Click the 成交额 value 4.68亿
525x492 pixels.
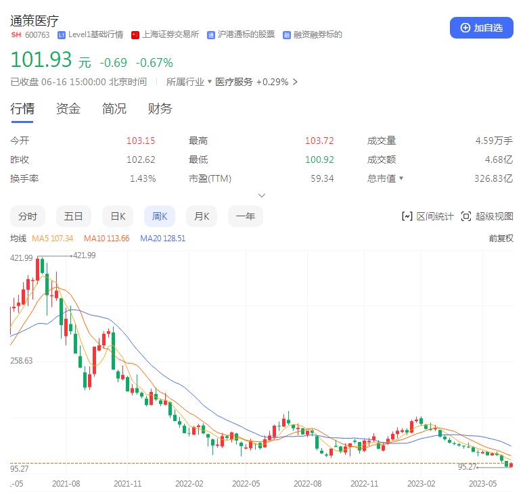pyautogui.click(x=499, y=159)
